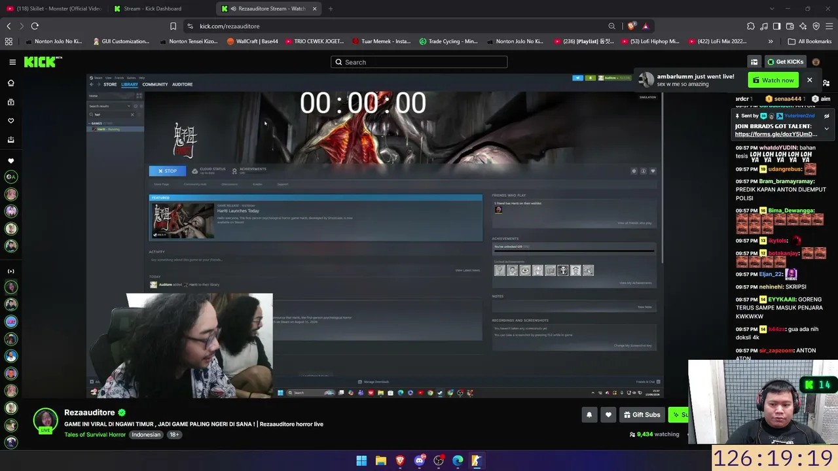Click the theatre mode icon beside Get KICKs
The height and width of the screenshot is (471, 838).
[754, 62]
